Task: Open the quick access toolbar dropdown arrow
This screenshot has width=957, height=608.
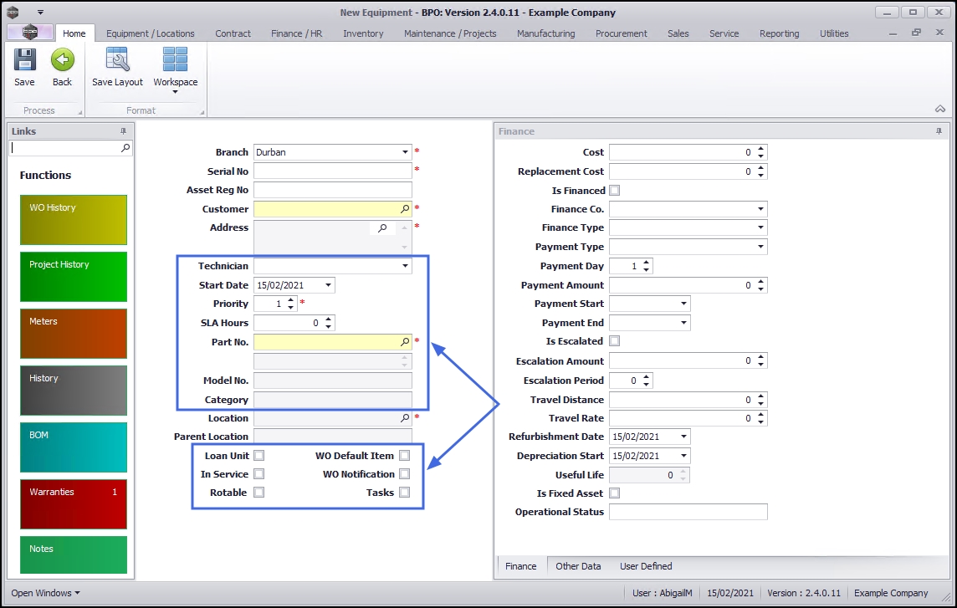Action: pos(40,13)
